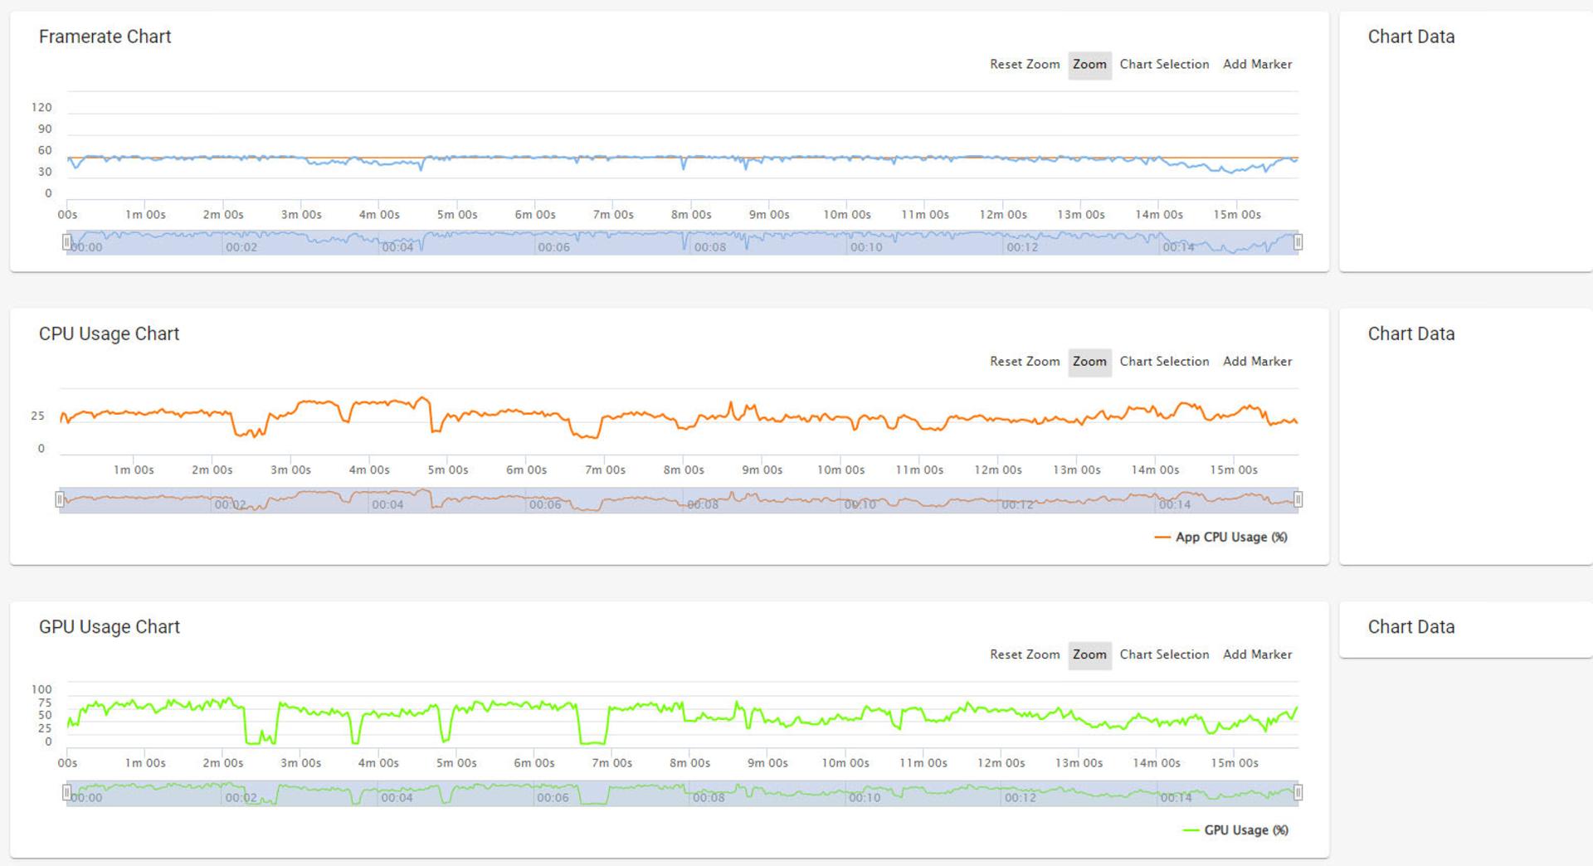
Task: Click the right handle of the CPU range navigator
Action: pos(1298,499)
